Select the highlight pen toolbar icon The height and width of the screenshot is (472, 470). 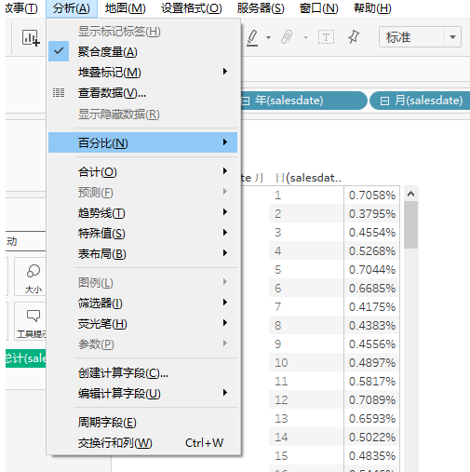click(x=252, y=37)
